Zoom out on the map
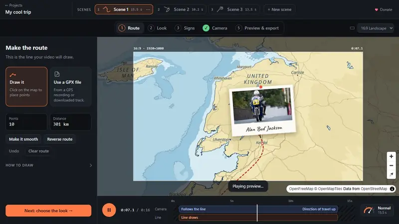This screenshot has width=399, height=224. tap(391, 166)
